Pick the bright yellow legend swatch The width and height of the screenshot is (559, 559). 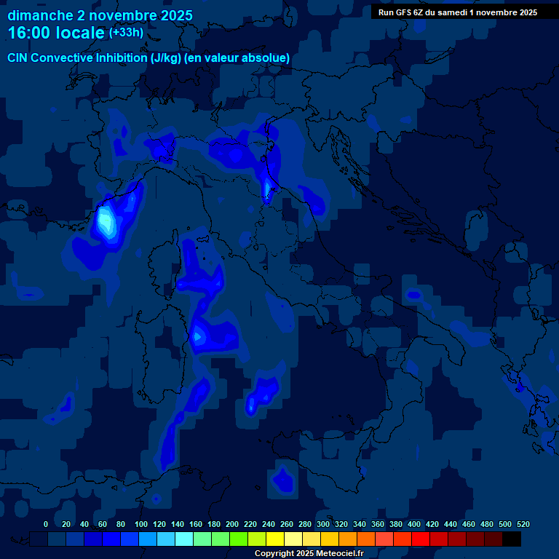coord(275,539)
